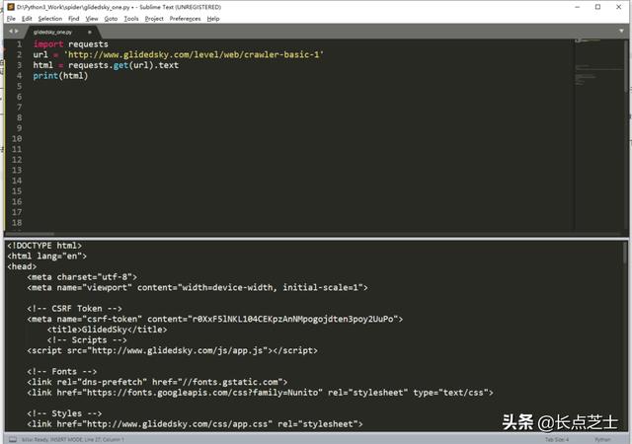Click the output panel's vertical scrollbar

tap(625, 253)
